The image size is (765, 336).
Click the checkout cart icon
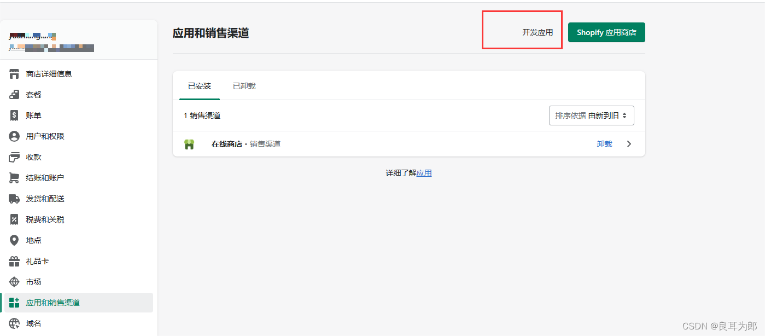coord(14,178)
